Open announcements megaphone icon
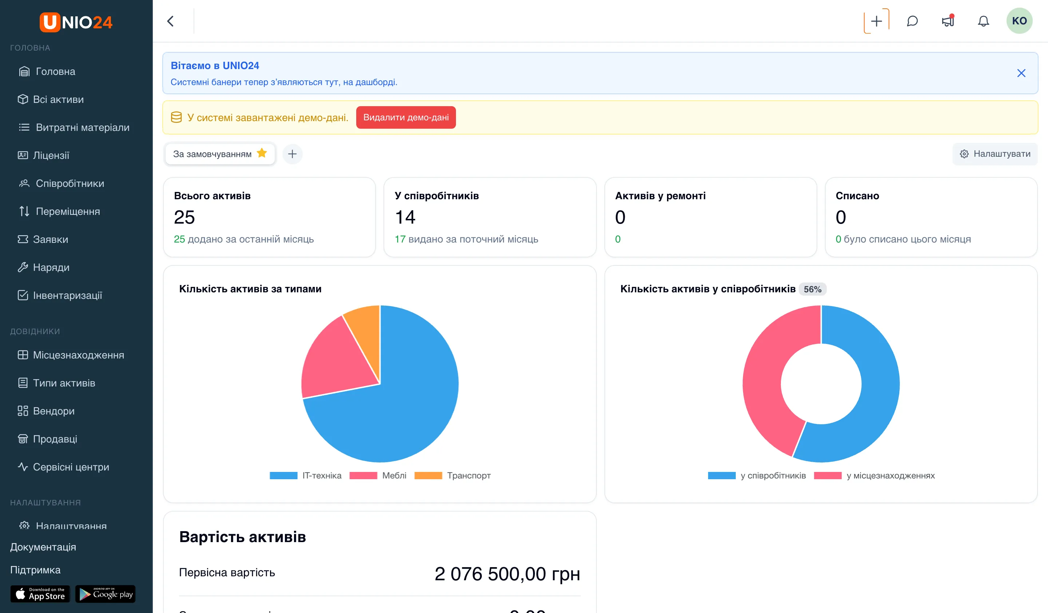Viewport: 1048px width, 613px height. click(x=948, y=21)
